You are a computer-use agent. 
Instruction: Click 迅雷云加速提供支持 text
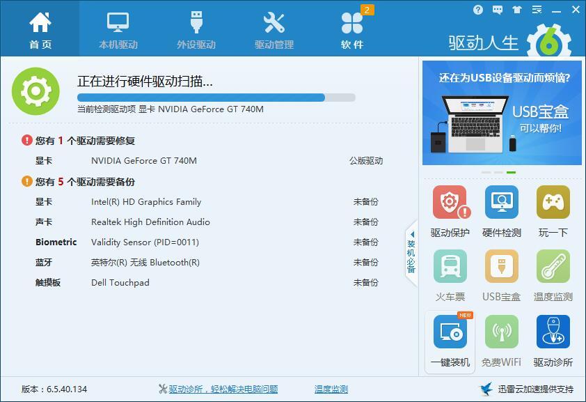tap(536, 389)
